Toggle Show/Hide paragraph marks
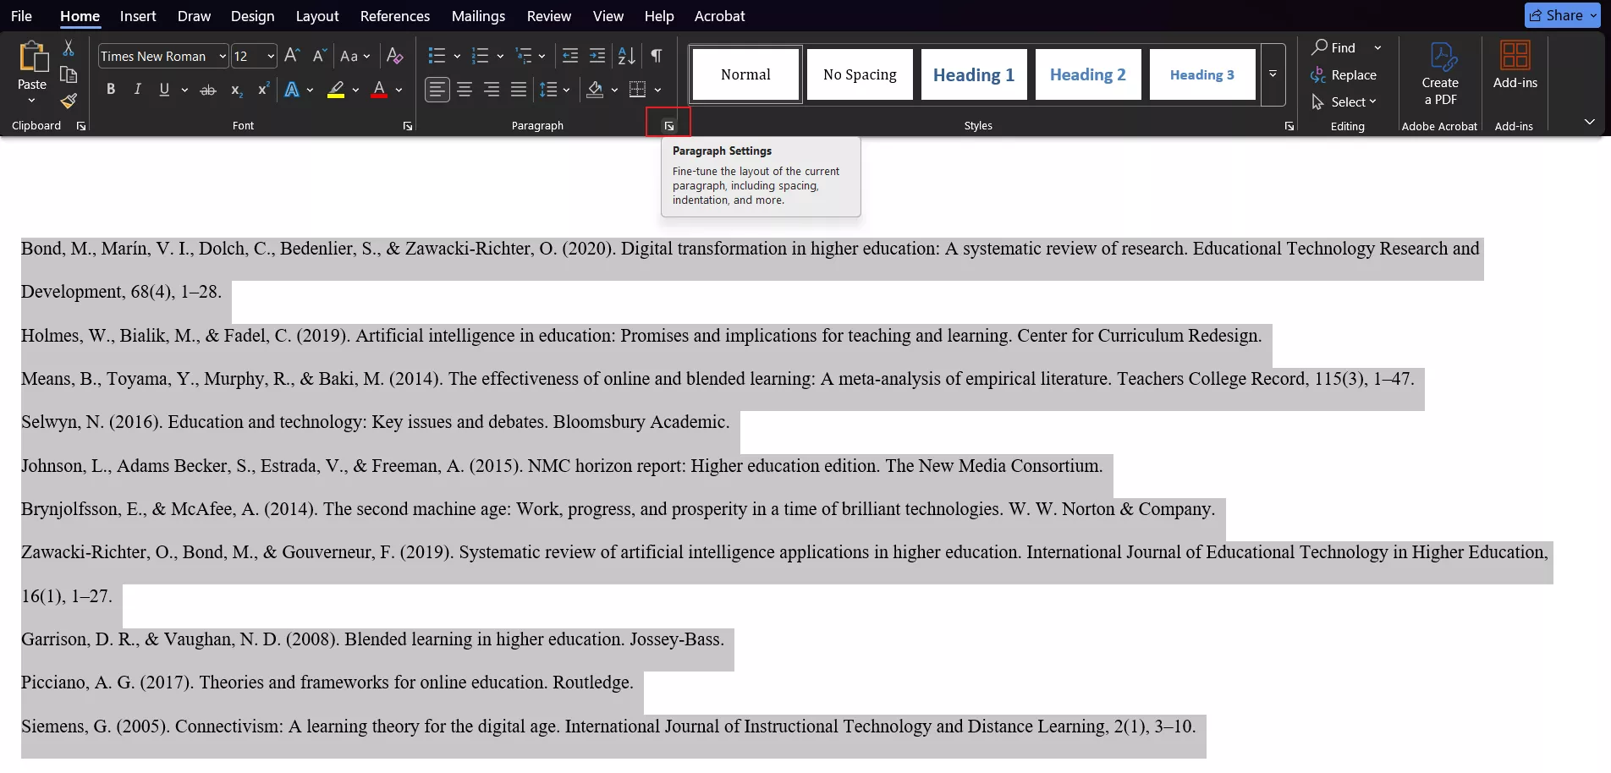This screenshot has width=1611, height=773. (657, 56)
